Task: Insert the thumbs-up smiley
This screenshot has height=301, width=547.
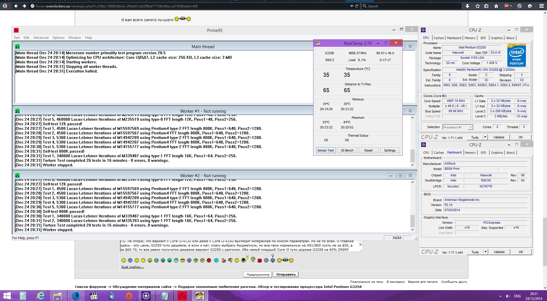Action: (224, 260)
